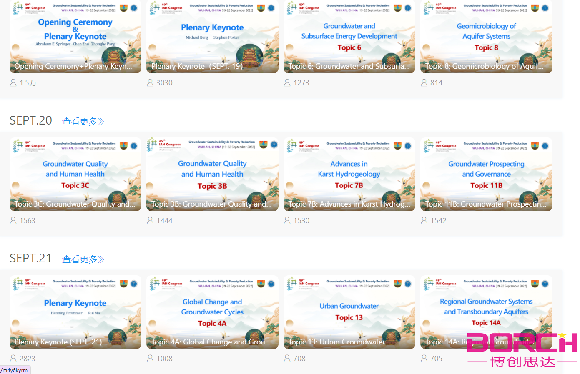The image size is (580, 374).
Task: Click the viewer icon beside 708
Action: pos(287,359)
